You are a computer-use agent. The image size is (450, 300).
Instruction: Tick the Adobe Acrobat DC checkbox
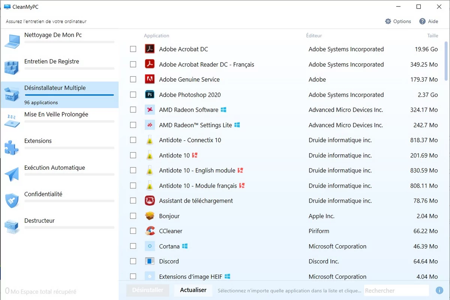point(133,49)
